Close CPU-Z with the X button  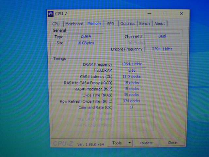pyautogui.click(x=182, y=14)
